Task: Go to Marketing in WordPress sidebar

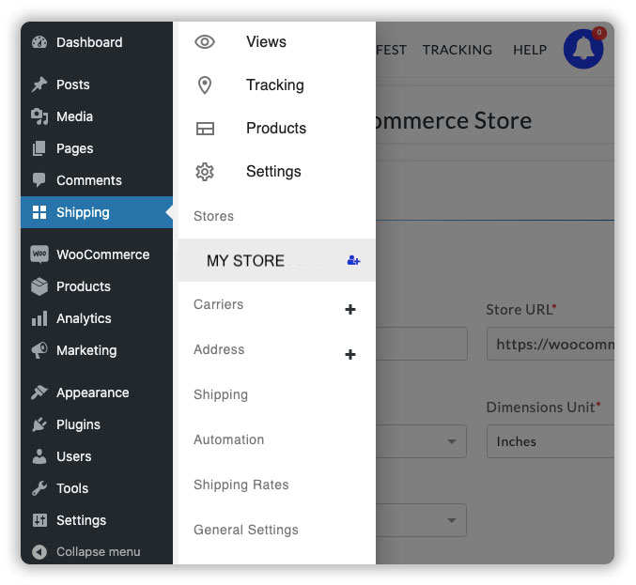Action: [86, 350]
